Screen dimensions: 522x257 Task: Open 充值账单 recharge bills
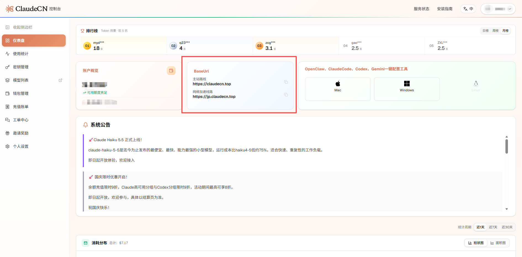click(34, 107)
